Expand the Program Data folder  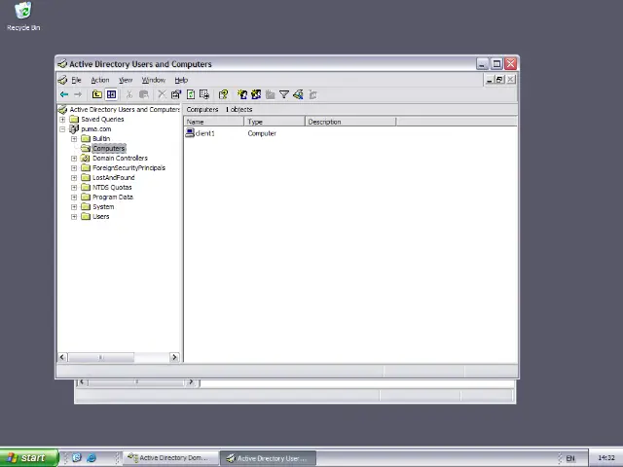click(74, 197)
